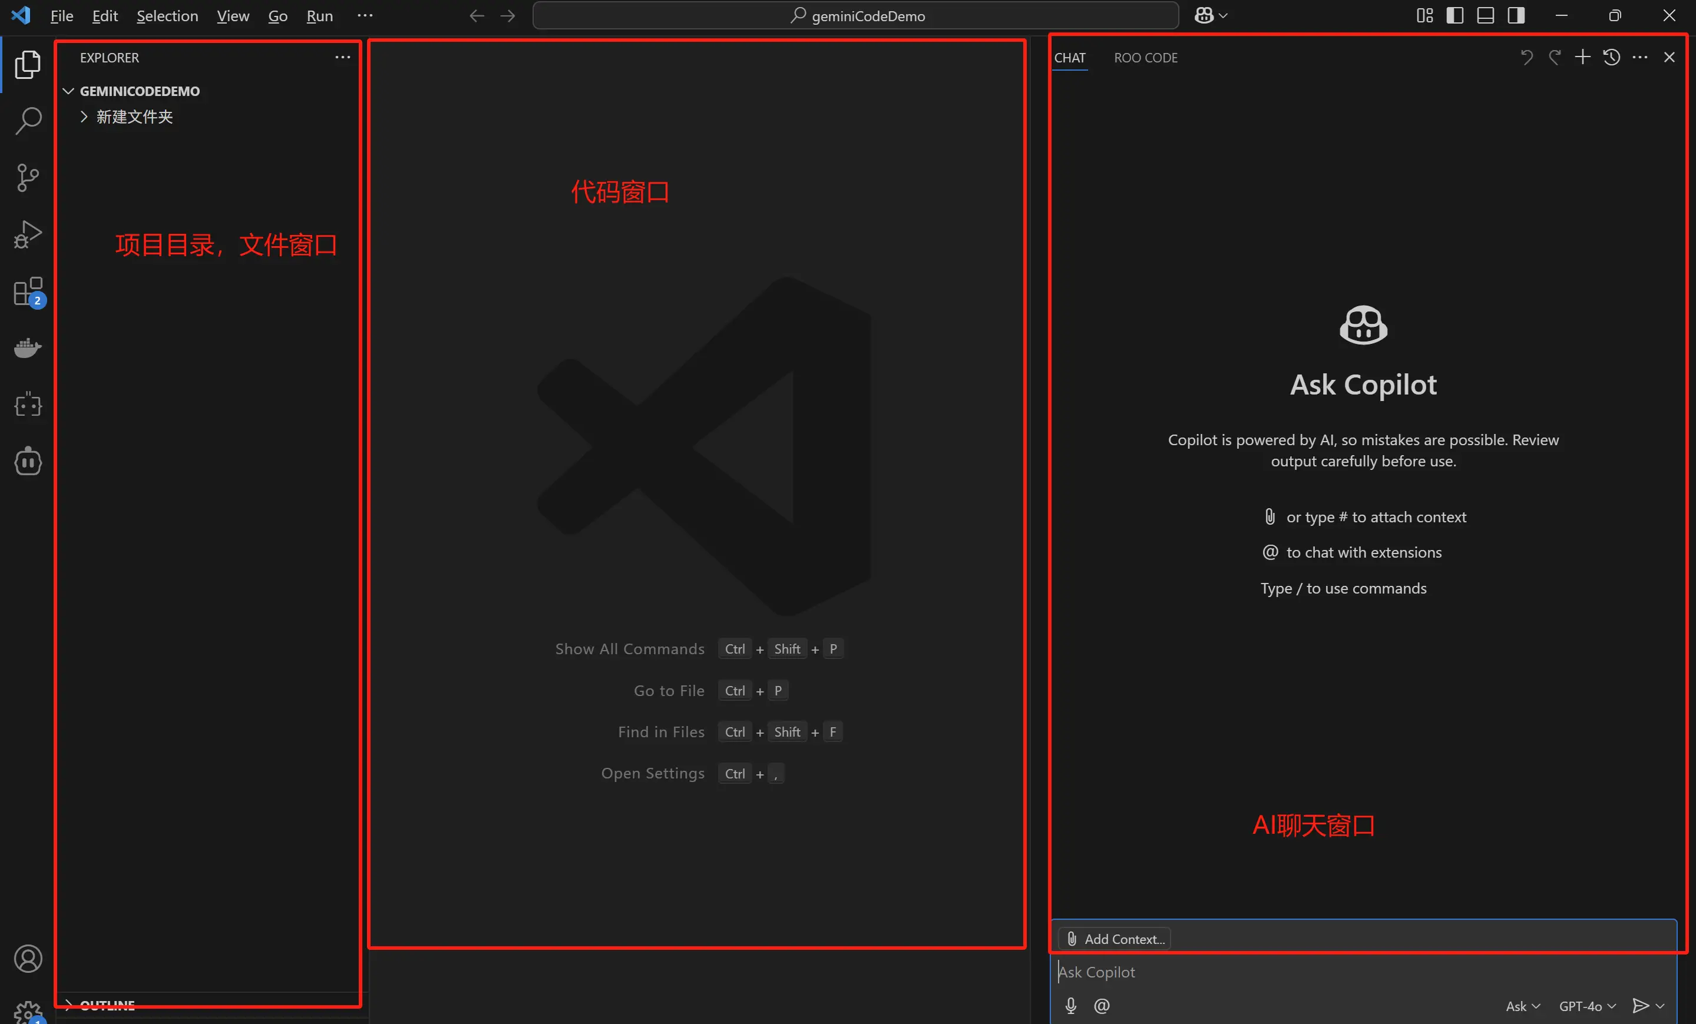Click the Add Context... button
Image resolution: width=1696 pixels, height=1024 pixels.
click(1115, 939)
